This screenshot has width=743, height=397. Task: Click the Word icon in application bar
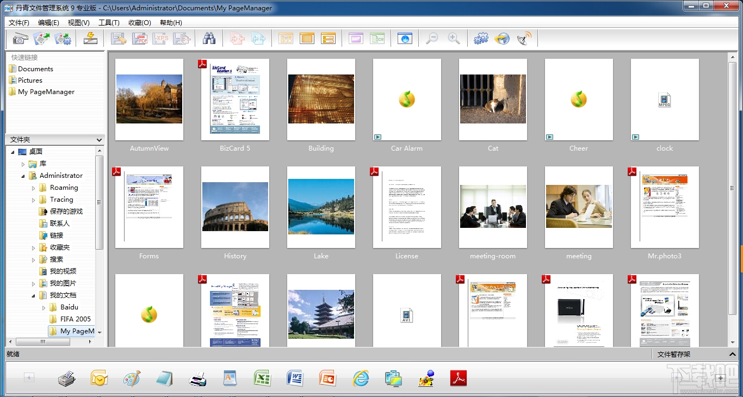tap(295, 379)
